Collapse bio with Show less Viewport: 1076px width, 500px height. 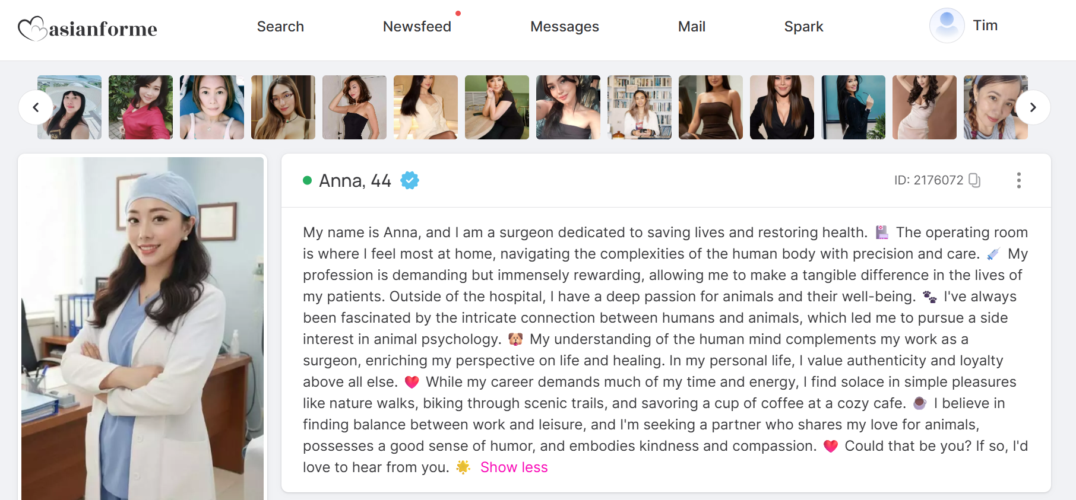pos(514,467)
